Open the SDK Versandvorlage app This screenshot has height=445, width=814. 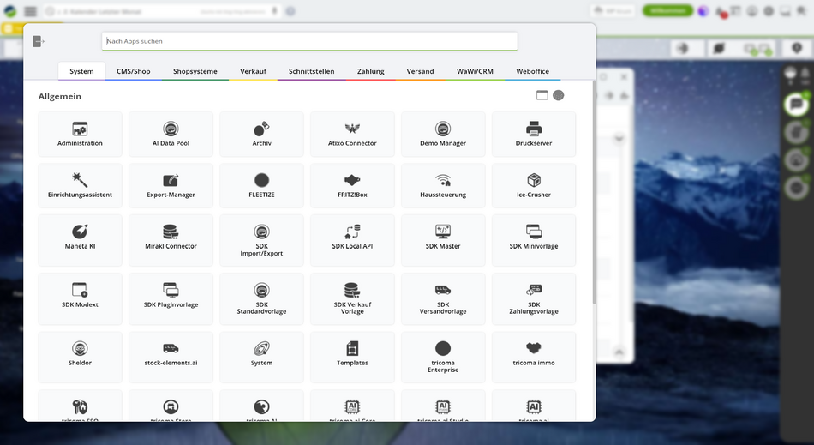tap(443, 296)
